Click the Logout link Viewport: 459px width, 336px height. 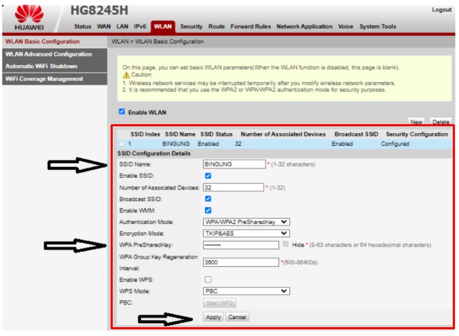(441, 10)
